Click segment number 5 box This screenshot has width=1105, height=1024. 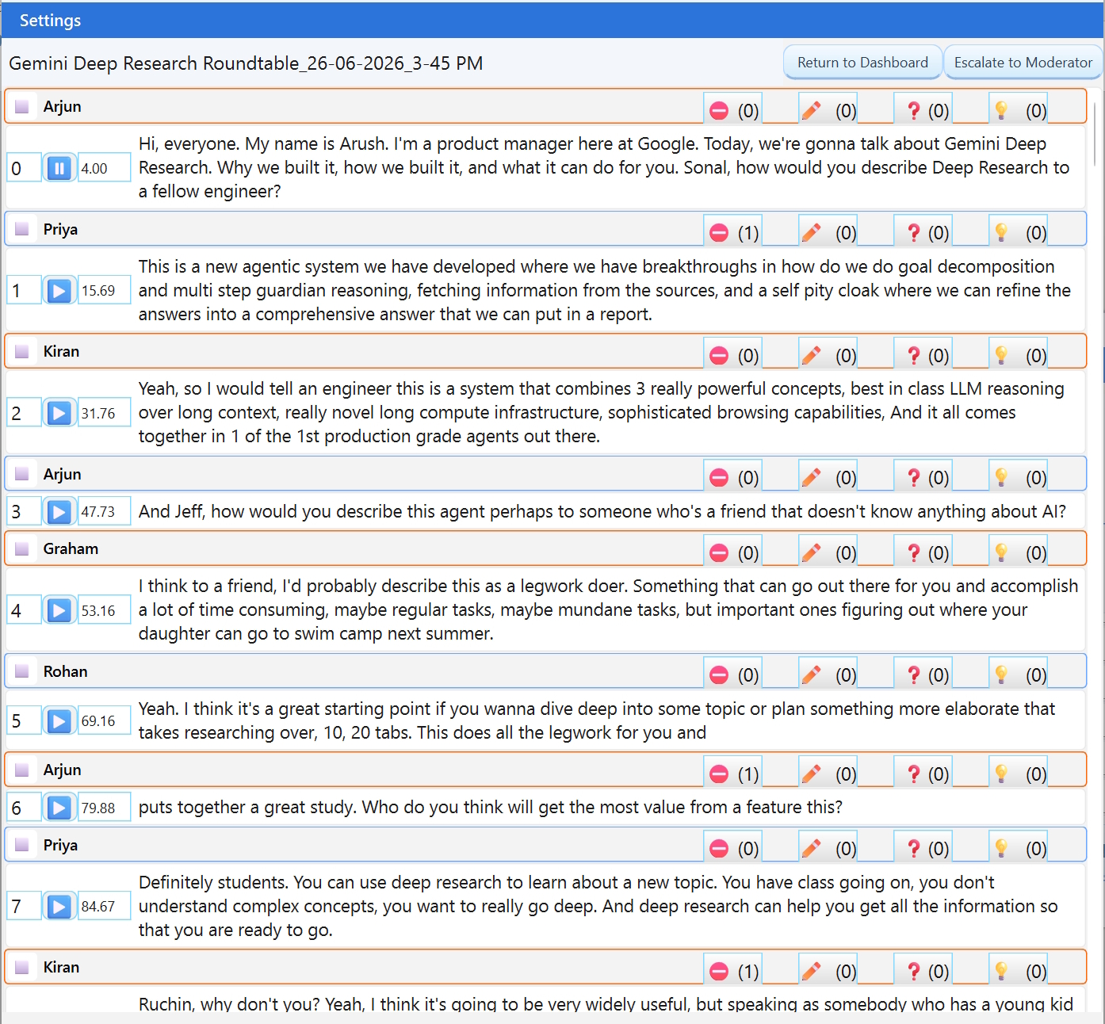[23, 721]
